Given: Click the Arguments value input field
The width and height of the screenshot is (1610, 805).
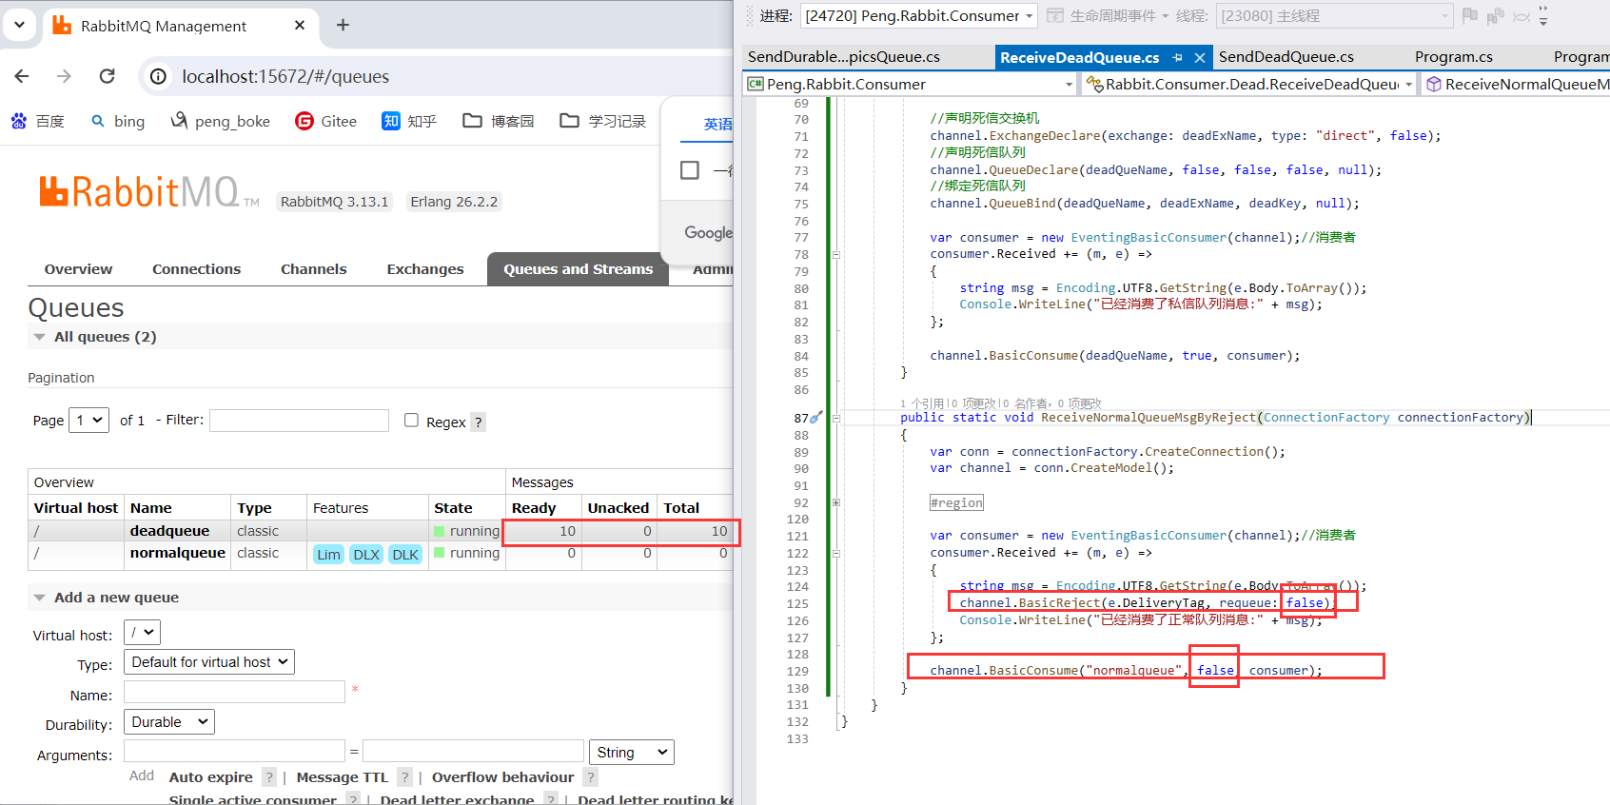Looking at the screenshot, I should tap(473, 752).
